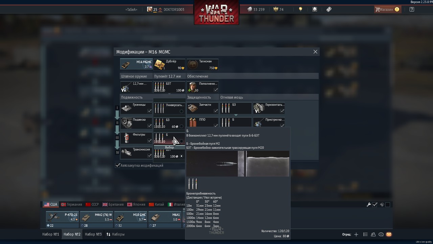Toggle the Запчасти modification checkbox
This screenshot has height=244, width=433.
click(216, 111)
